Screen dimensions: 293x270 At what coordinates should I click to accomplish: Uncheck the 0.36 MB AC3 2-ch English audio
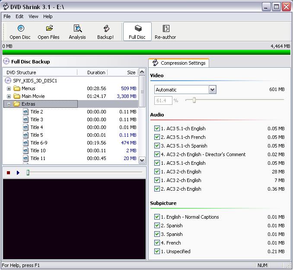(x=157, y=189)
